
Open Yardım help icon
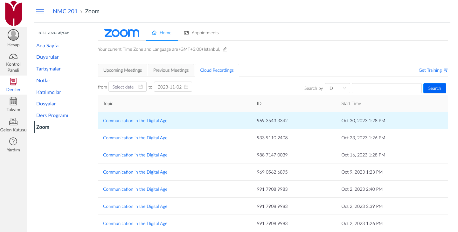(13, 141)
